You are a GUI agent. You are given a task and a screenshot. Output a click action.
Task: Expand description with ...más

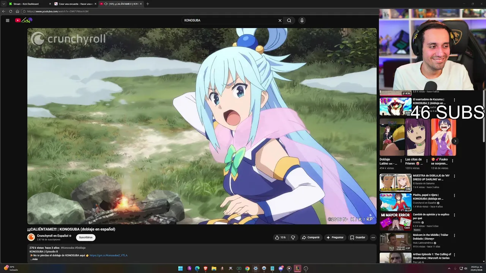click(x=34, y=259)
